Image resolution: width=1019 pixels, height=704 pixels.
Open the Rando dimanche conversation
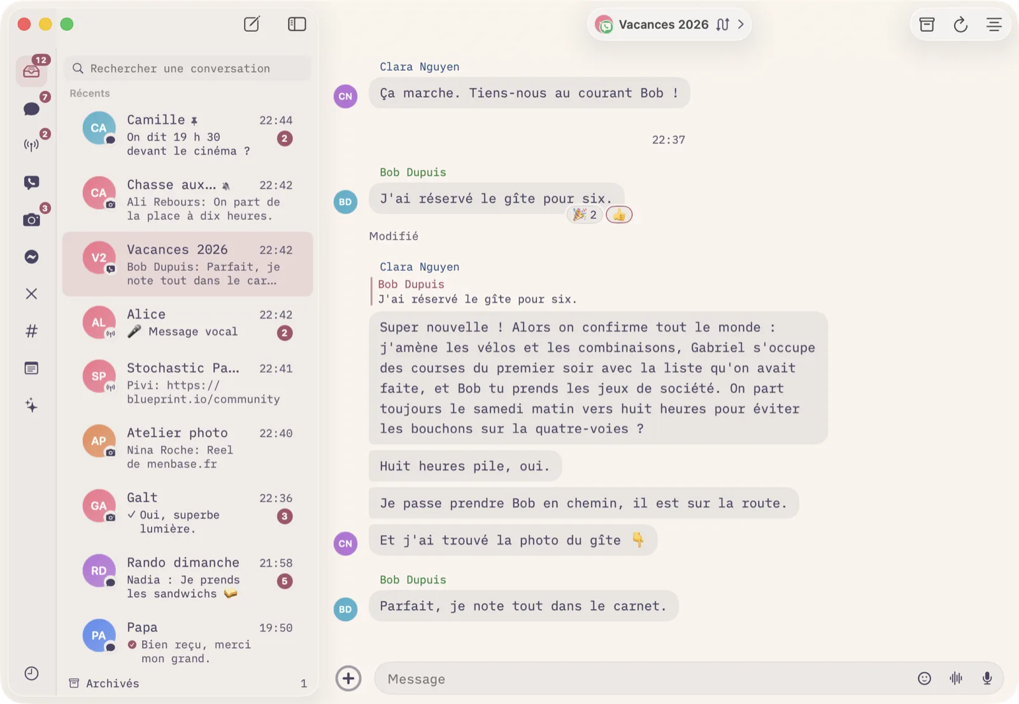(x=188, y=578)
